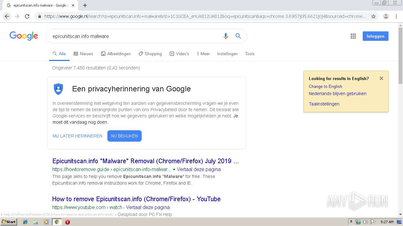
Task: Open the Windows Start menu
Action: pyautogui.click(x=9, y=222)
